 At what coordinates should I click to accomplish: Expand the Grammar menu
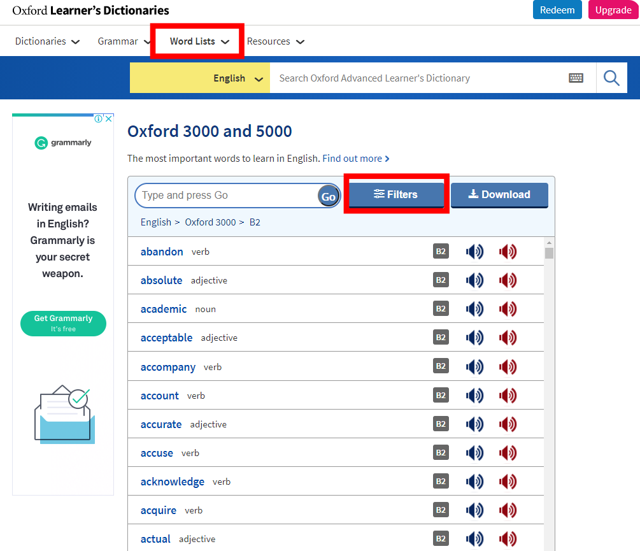click(124, 41)
